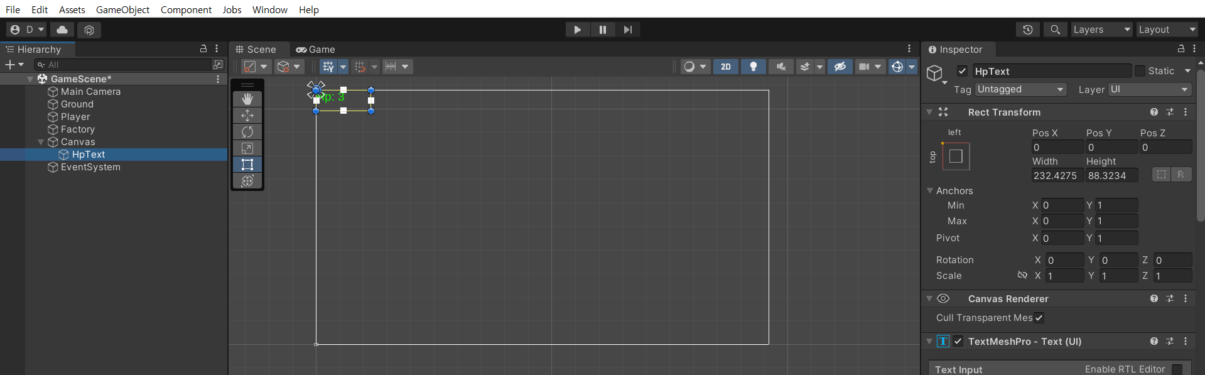Open the Layout dropdown

tap(1167, 30)
